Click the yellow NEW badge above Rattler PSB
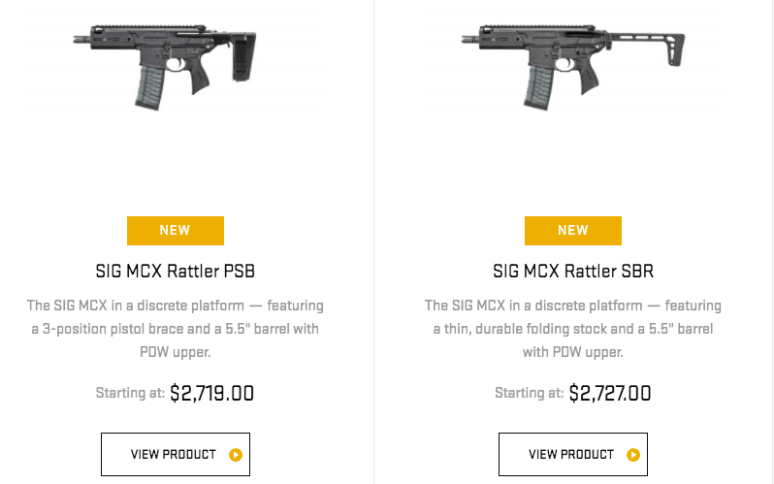 pyautogui.click(x=176, y=230)
